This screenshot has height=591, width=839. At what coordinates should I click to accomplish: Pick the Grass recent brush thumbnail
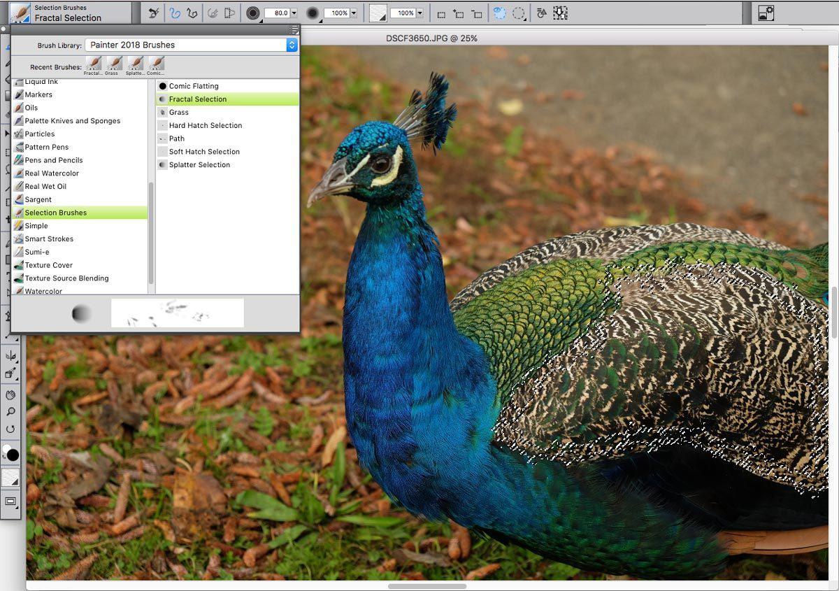click(x=114, y=66)
